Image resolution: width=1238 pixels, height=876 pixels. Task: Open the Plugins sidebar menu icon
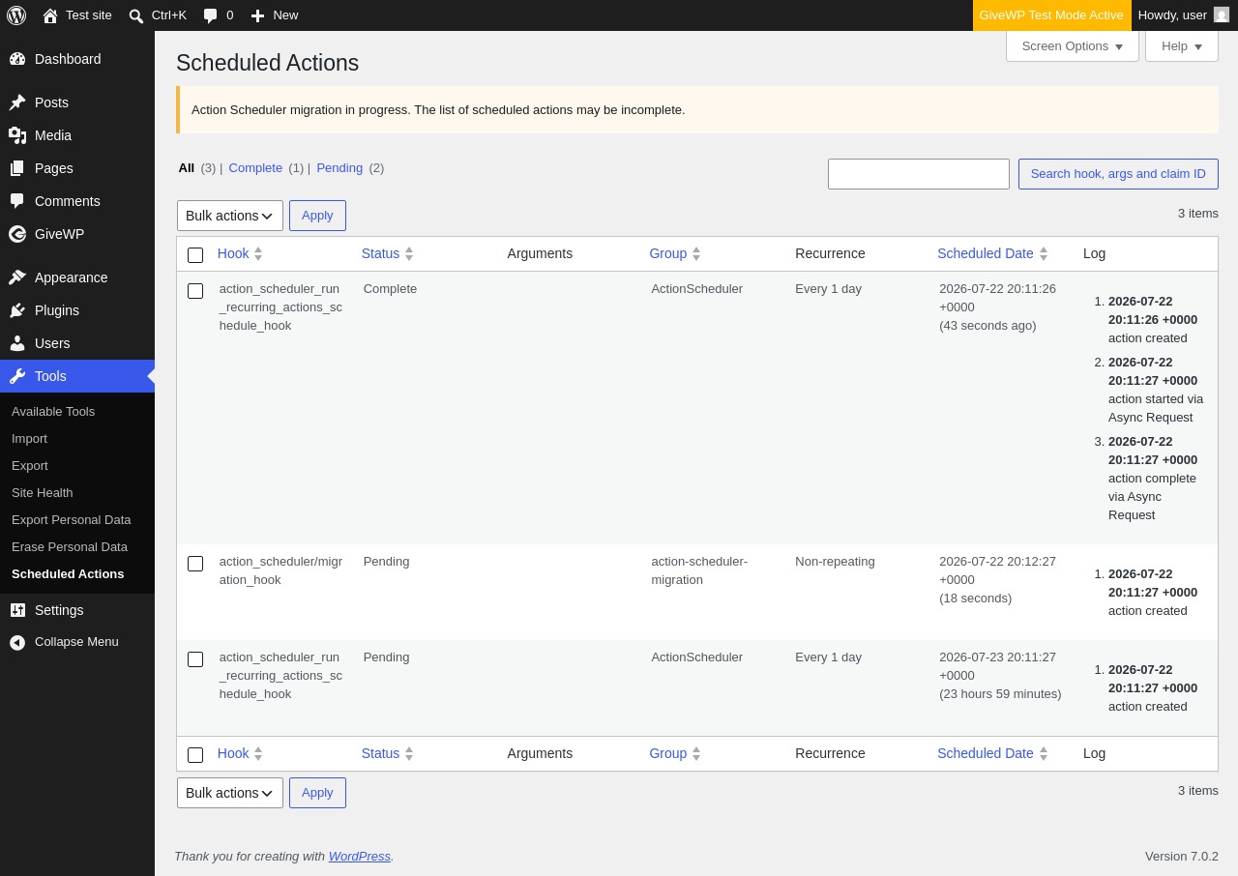(x=17, y=310)
